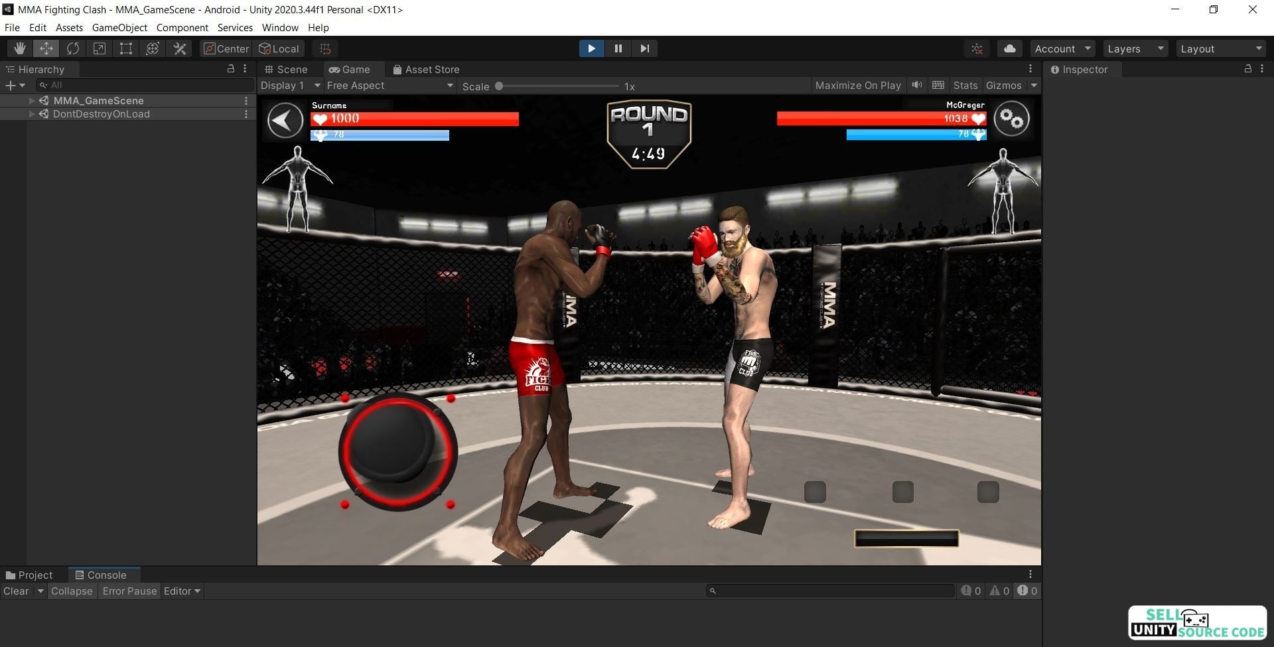Image resolution: width=1274 pixels, height=647 pixels.
Task: Open the Layers dropdown
Action: [1135, 48]
